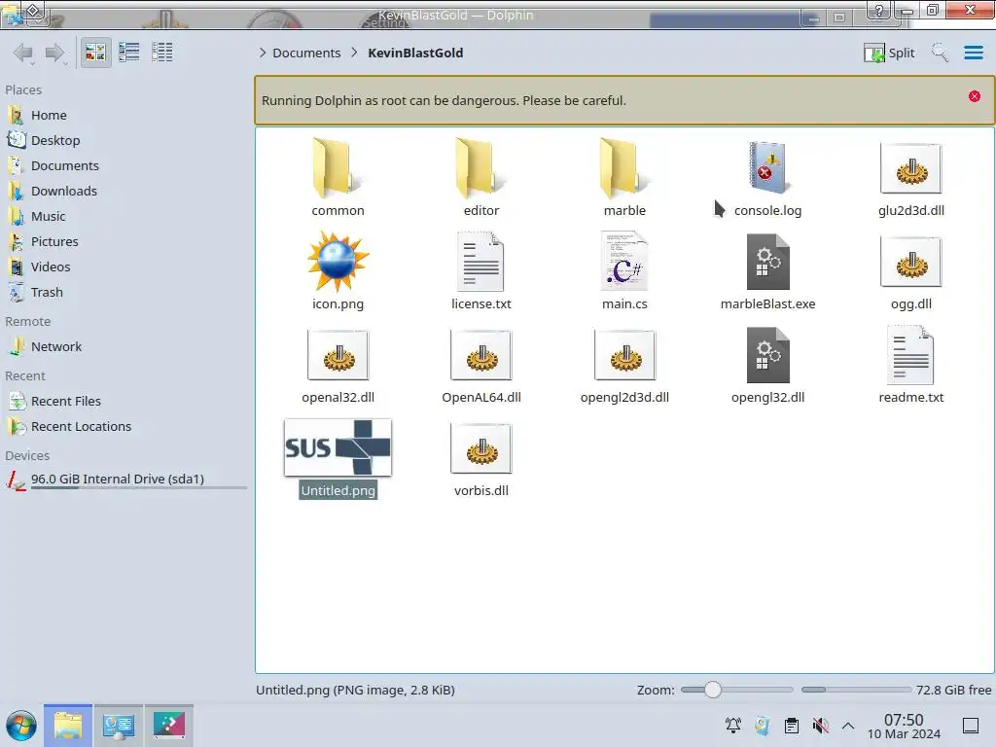The height and width of the screenshot is (747, 996).
Task: Select the marble folder icon
Action: pyautogui.click(x=624, y=167)
